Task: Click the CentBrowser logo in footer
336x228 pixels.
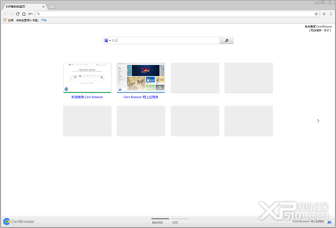Action: pos(19,221)
